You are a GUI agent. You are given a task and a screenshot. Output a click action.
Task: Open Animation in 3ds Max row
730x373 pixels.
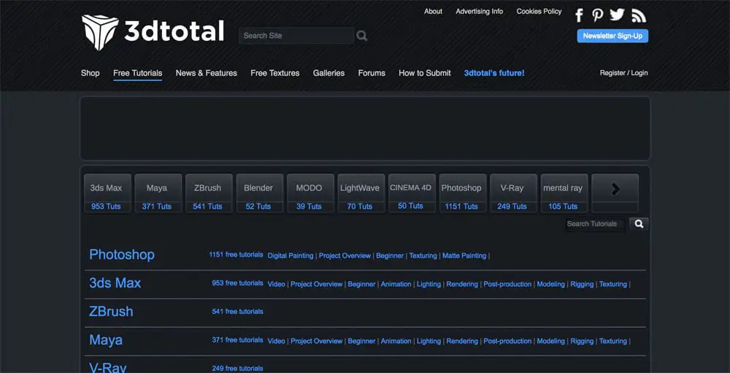coord(396,284)
